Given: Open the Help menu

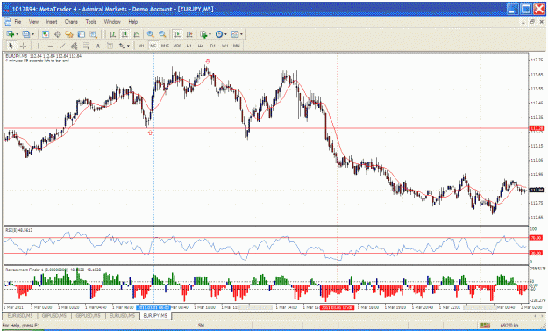Looking at the screenshot, I should point(132,22).
